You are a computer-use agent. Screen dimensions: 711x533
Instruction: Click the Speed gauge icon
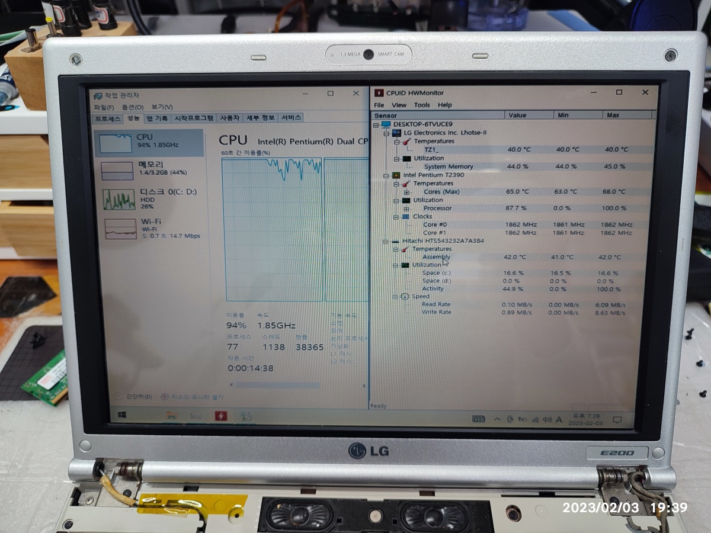click(x=405, y=296)
